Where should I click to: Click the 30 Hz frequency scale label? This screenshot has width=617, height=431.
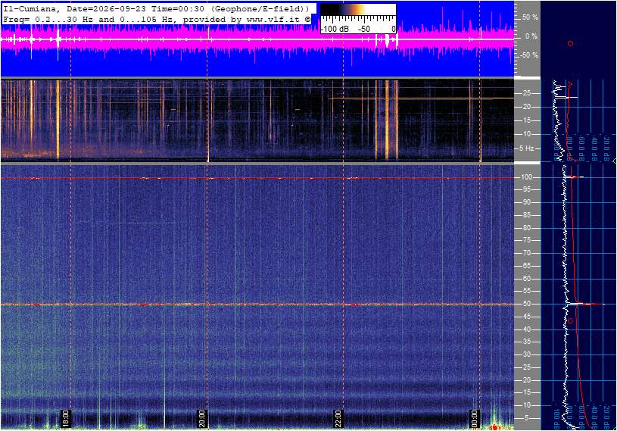[x=526, y=354]
